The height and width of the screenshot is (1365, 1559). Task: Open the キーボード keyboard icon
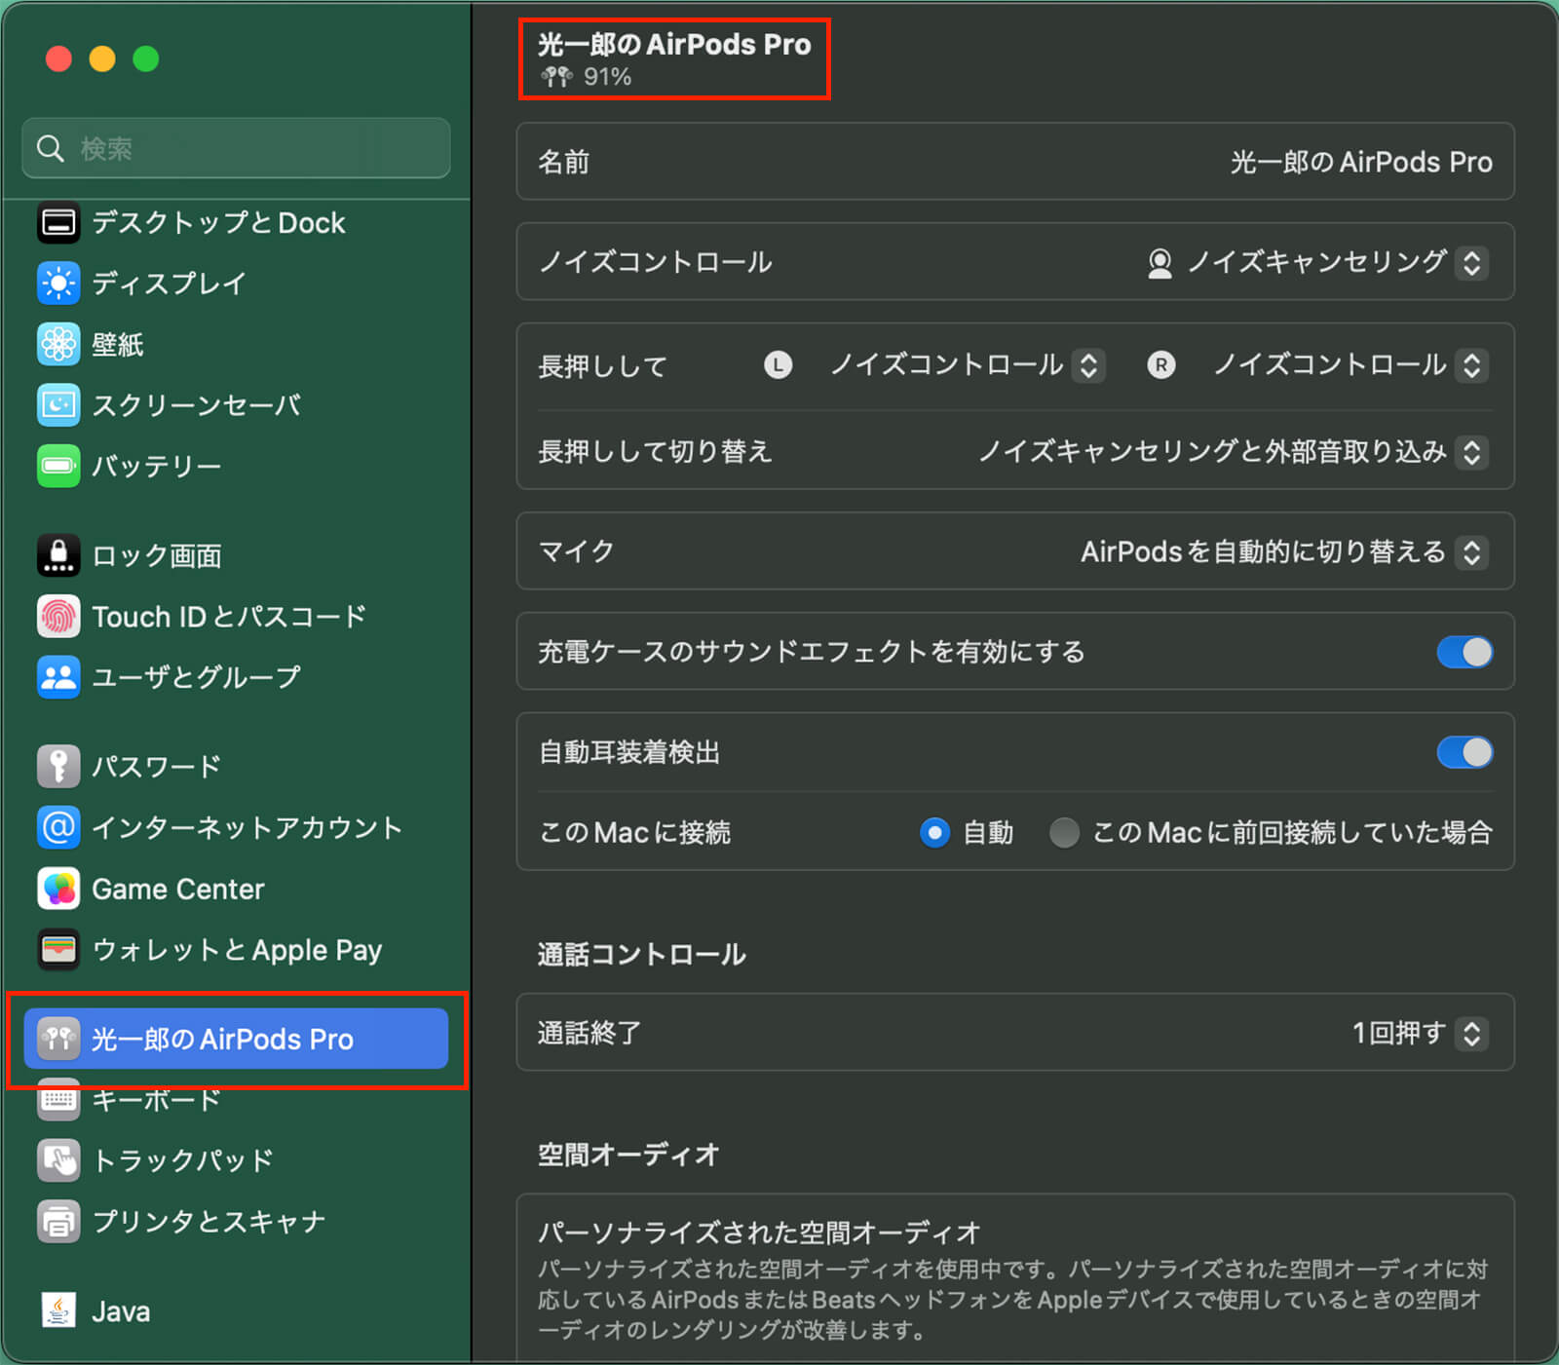click(x=58, y=1099)
